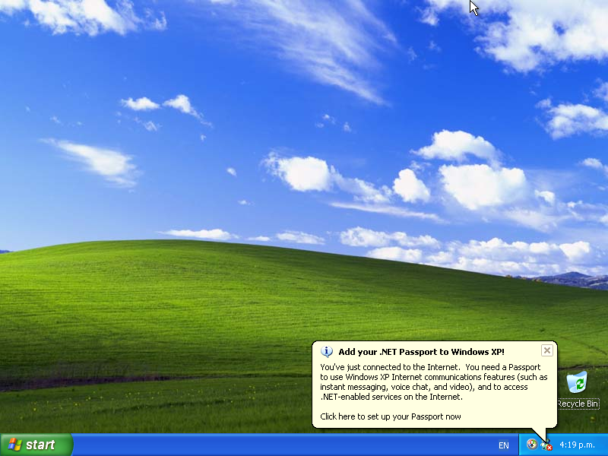The height and width of the screenshot is (456, 608).
Task: Click the EN language bar indicator
Action: (x=503, y=445)
